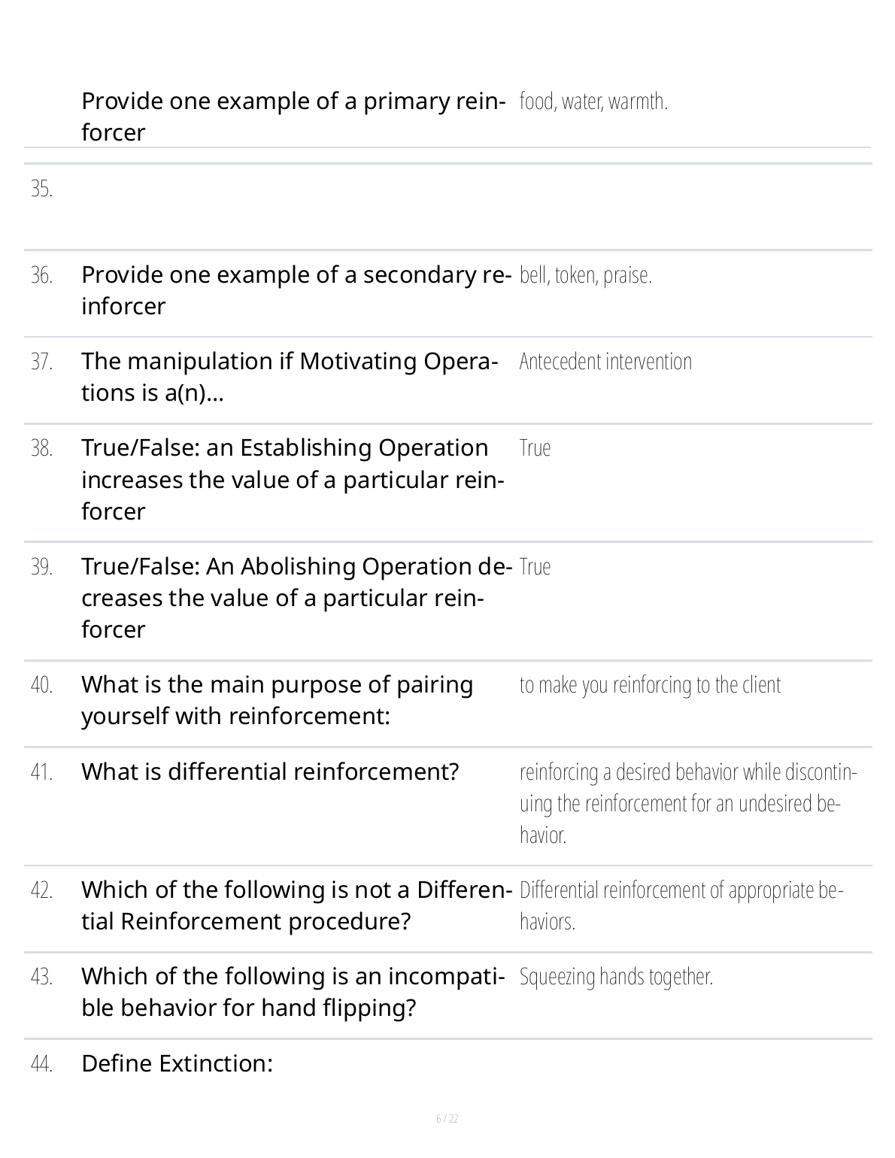895x1158 pixels.
Task: Click the "True" answer for question 38
Action: tap(535, 448)
